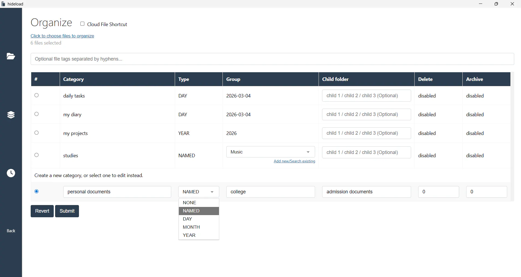Open the folder icon in sidebar
The width and height of the screenshot is (521, 277).
[x=11, y=56]
